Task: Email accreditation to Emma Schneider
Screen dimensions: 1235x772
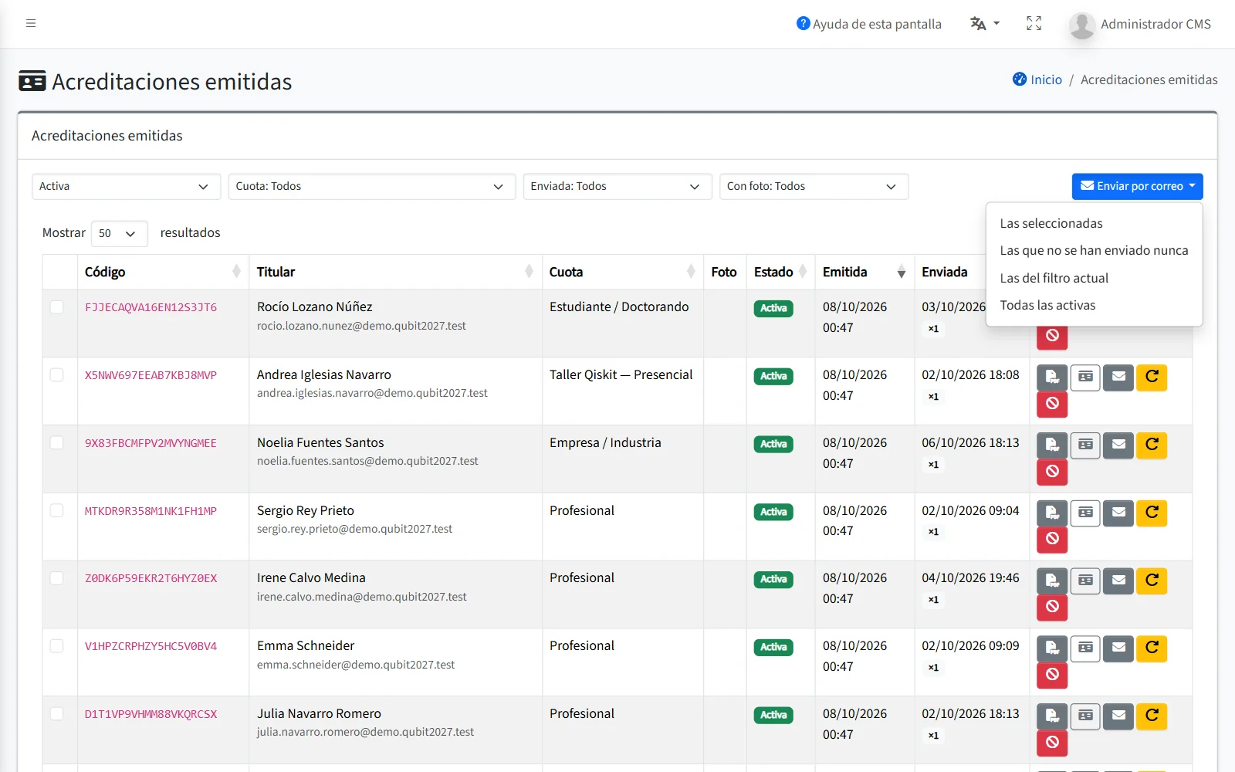Action: tap(1118, 648)
